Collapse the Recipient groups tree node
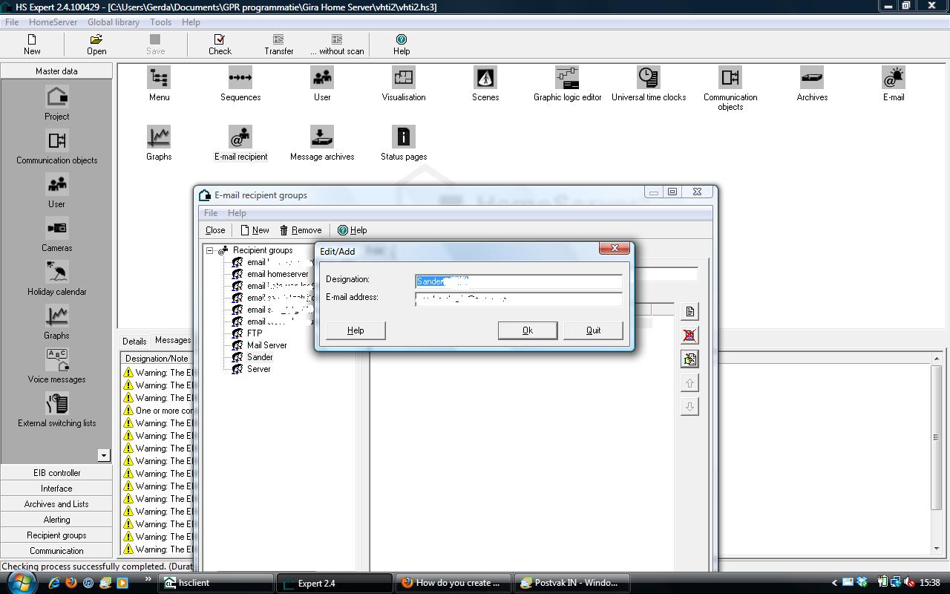The height and width of the screenshot is (594, 950). (210, 250)
